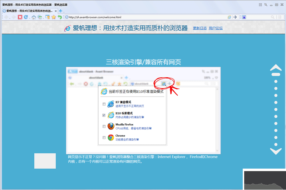Click the site icon in address bar

(67, 17)
